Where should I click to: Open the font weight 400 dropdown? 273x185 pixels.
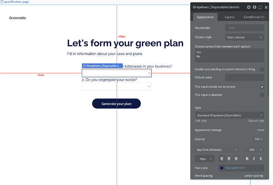coord(254,150)
